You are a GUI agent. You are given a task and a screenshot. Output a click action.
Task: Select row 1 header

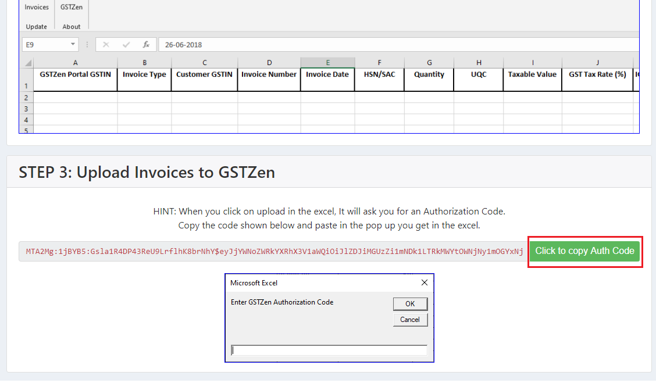click(26, 80)
